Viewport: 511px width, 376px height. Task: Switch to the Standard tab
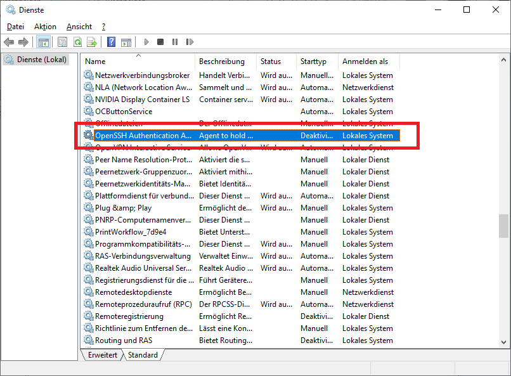tap(143, 355)
